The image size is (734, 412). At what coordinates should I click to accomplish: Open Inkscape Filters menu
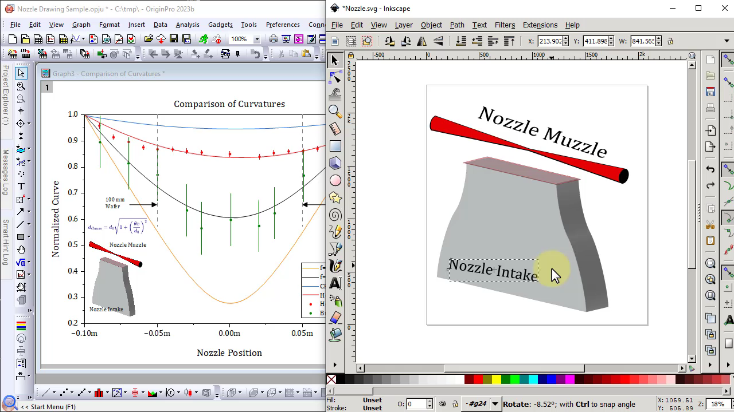505,25
